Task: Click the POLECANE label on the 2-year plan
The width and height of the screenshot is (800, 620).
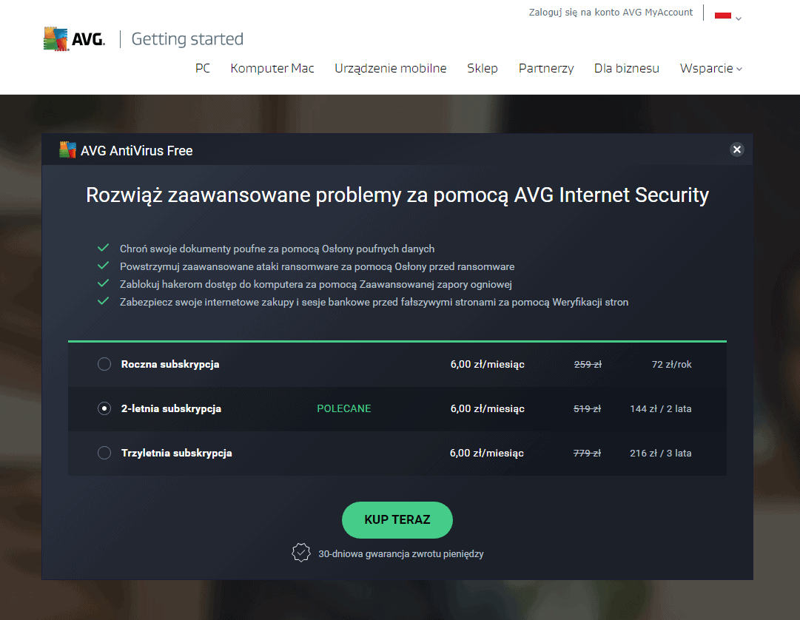Action: click(343, 408)
